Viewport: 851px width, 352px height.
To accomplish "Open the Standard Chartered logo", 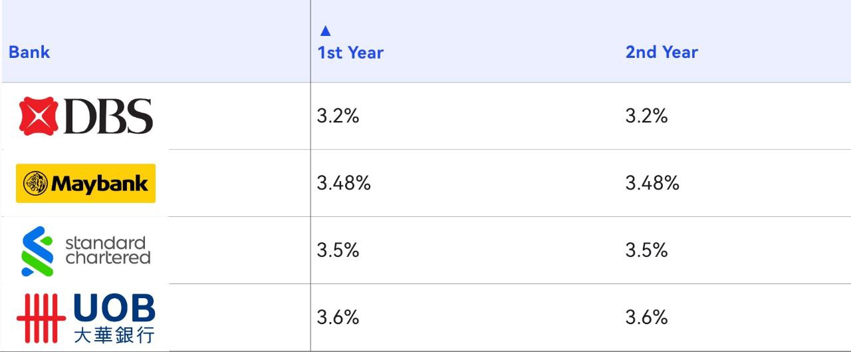I will point(86,251).
